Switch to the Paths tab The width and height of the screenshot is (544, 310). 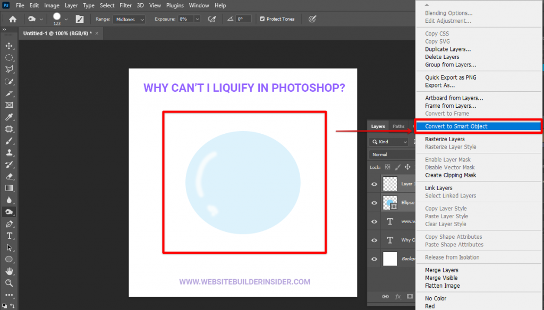(399, 126)
